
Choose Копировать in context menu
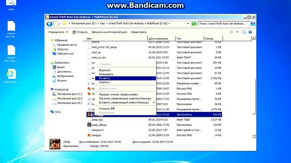click(x=125, y=74)
